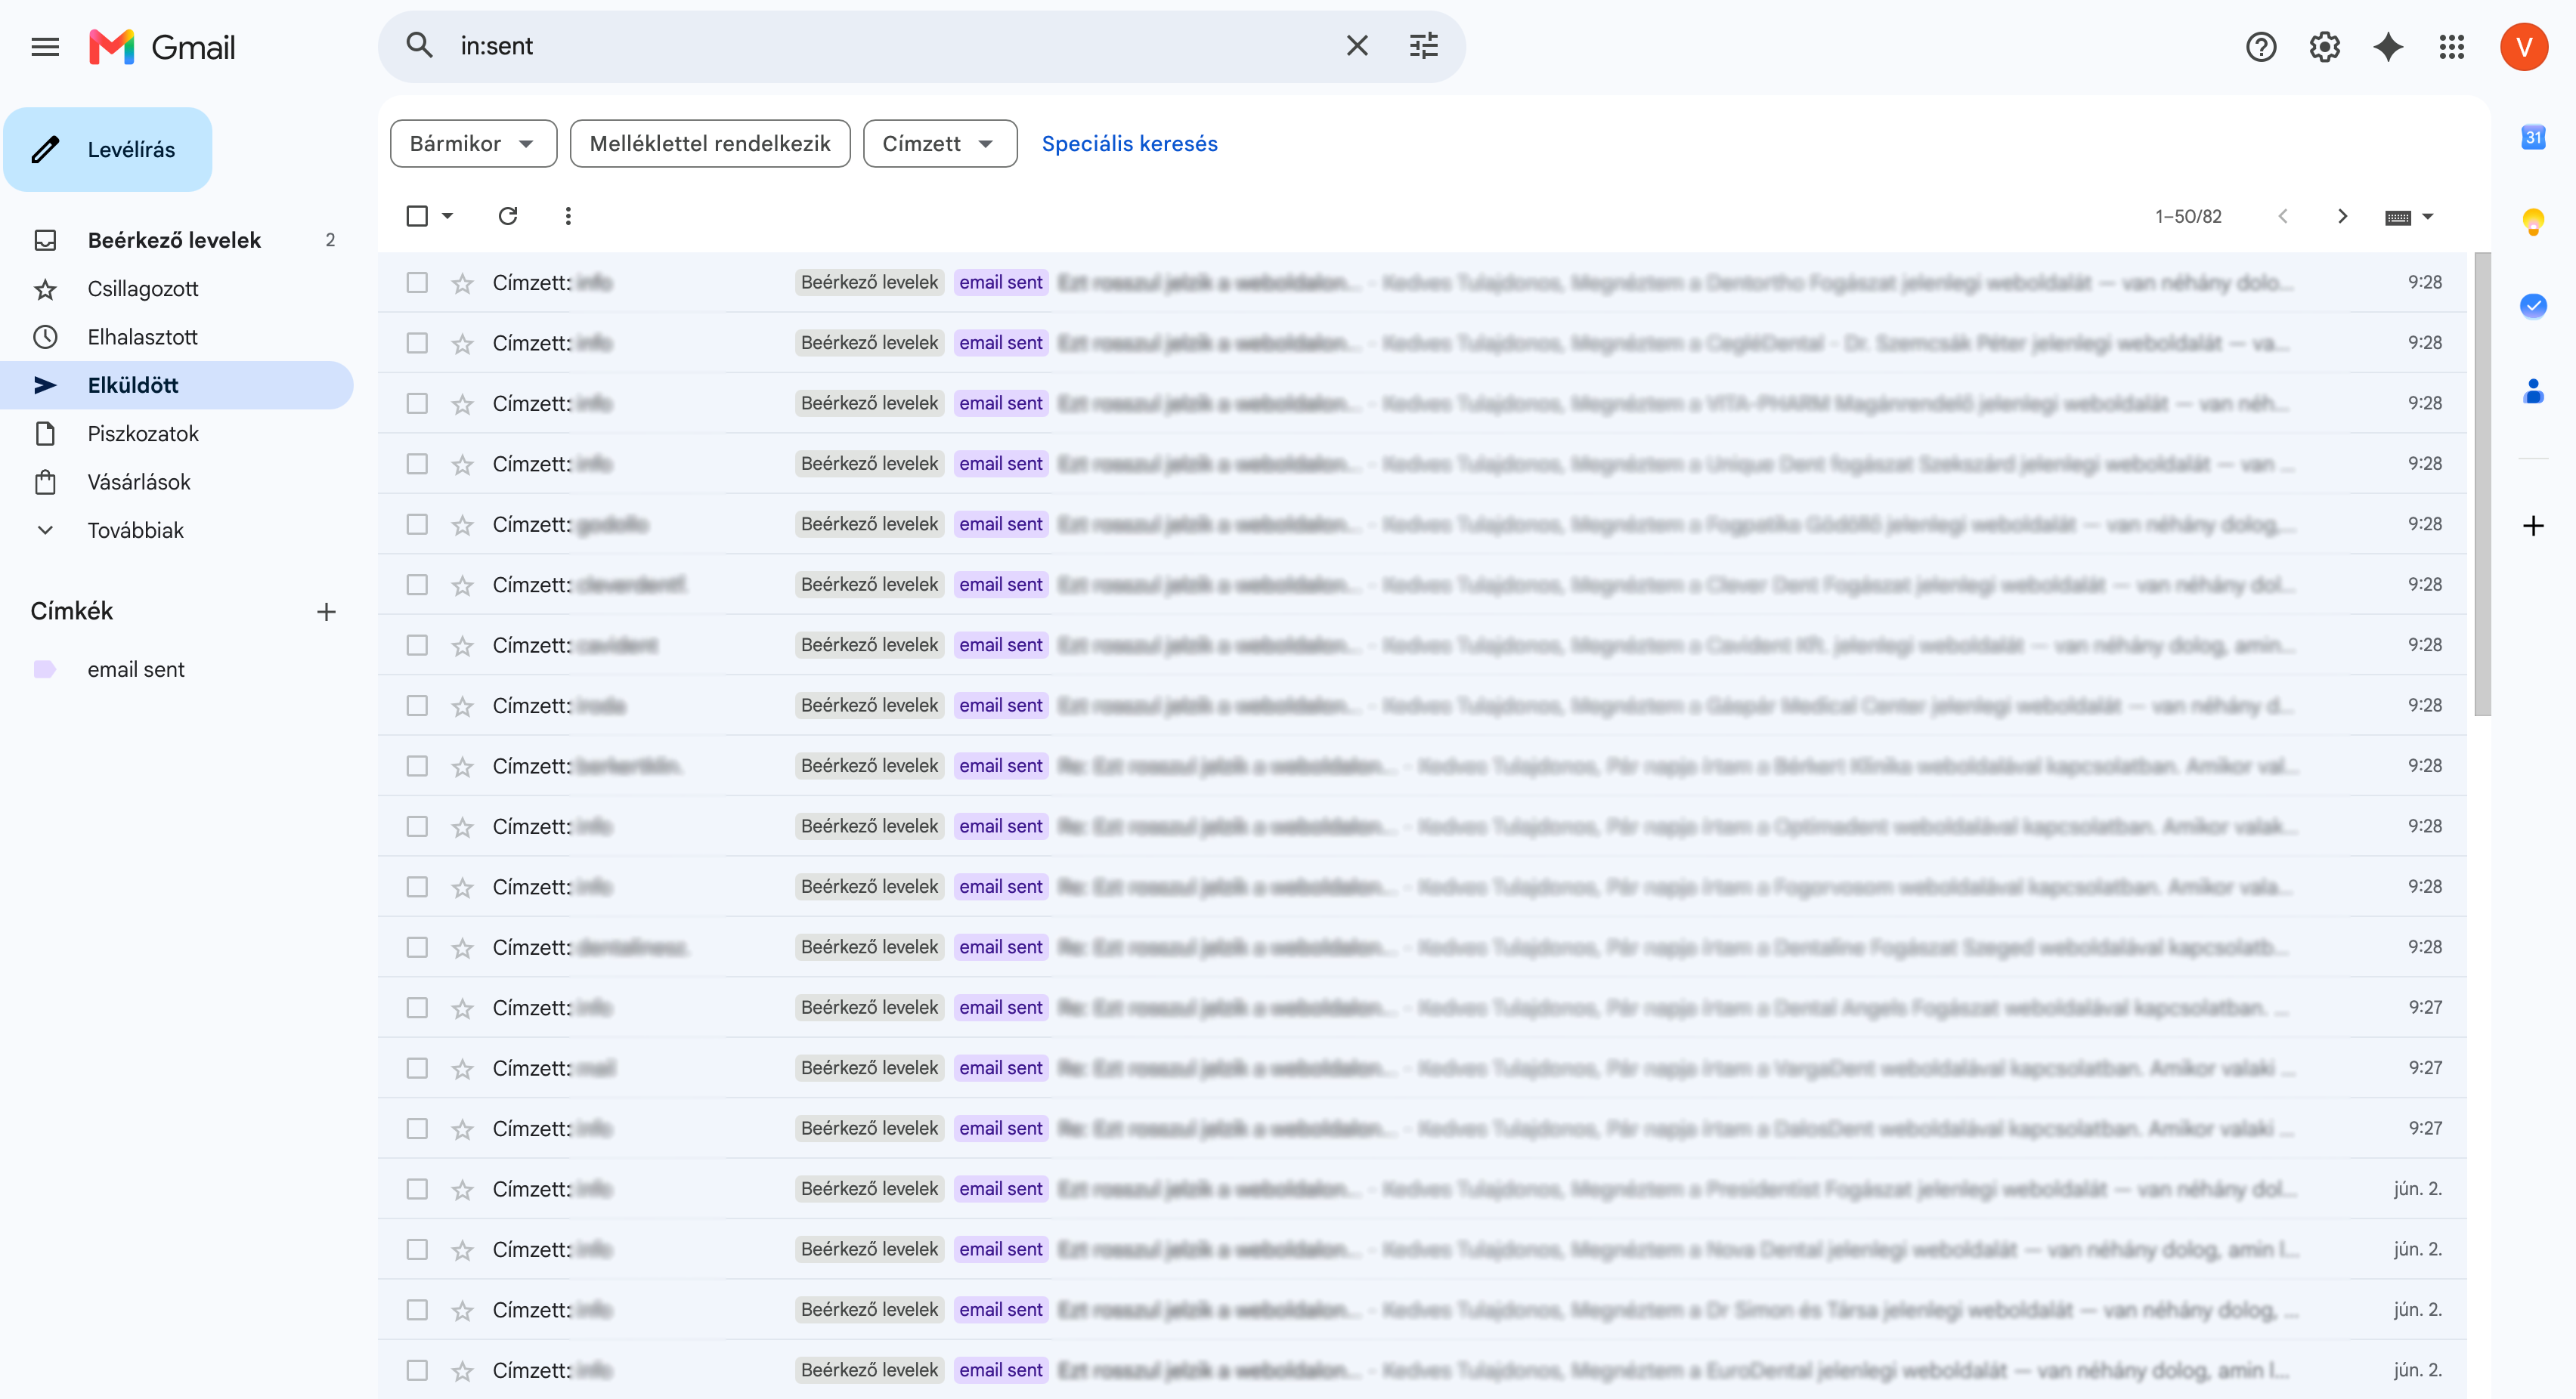Open the Help question mark icon
The image size is (2576, 1399).
(2260, 46)
